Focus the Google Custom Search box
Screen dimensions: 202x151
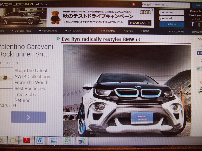[x=166, y=5]
